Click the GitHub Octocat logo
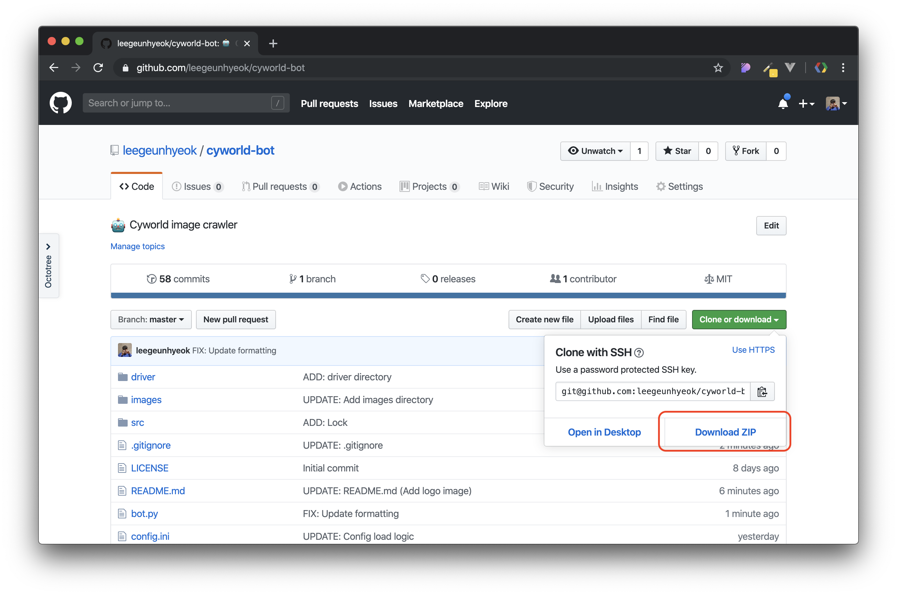This screenshot has height=595, width=897. 61,103
